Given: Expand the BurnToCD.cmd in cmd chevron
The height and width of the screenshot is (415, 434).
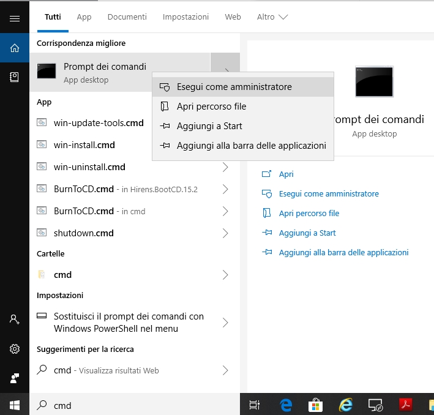Looking at the screenshot, I should (225, 211).
